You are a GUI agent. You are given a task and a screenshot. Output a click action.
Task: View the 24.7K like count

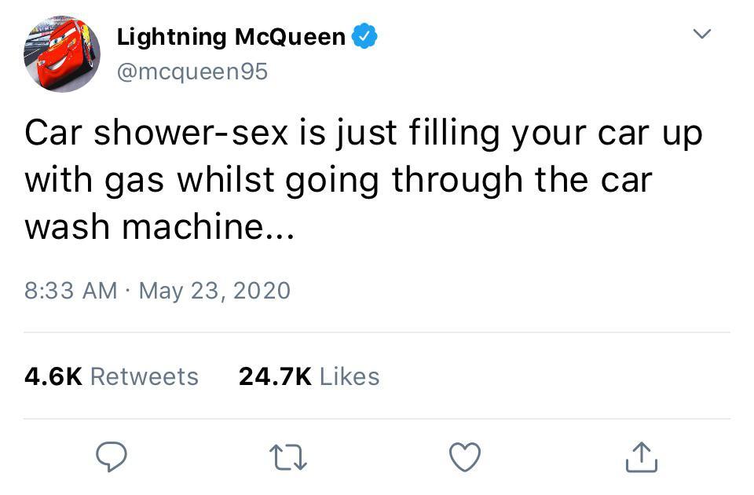(275, 376)
